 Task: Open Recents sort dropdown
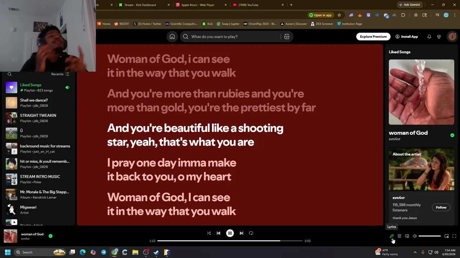click(x=60, y=74)
